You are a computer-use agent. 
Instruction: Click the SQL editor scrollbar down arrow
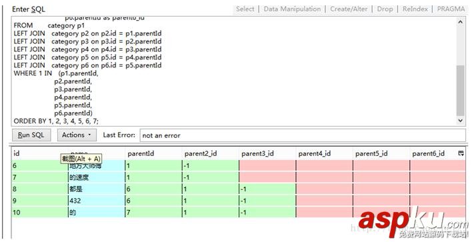(460, 121)
